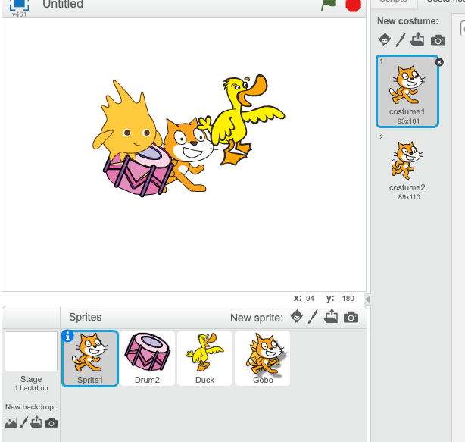The height and width of the screenshot is (442, 465).
Task: Select the Drum2 sprite
Action: coord(147,357)
